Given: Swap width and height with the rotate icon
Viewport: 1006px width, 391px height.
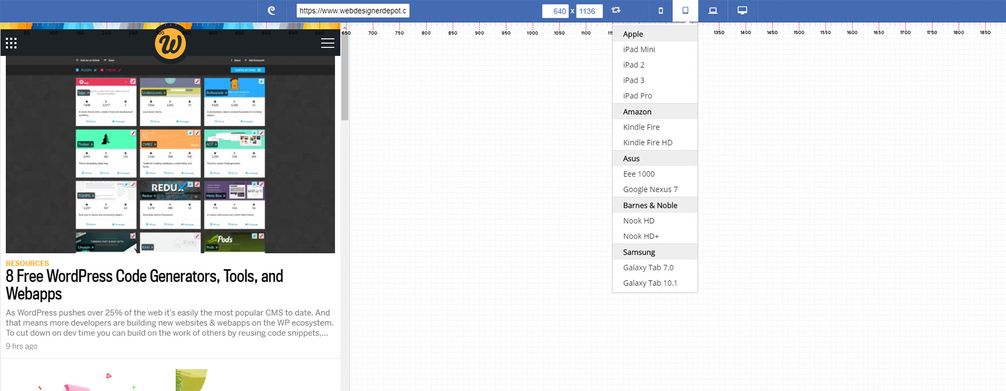Looking at the screenshot, I should 616,10.
